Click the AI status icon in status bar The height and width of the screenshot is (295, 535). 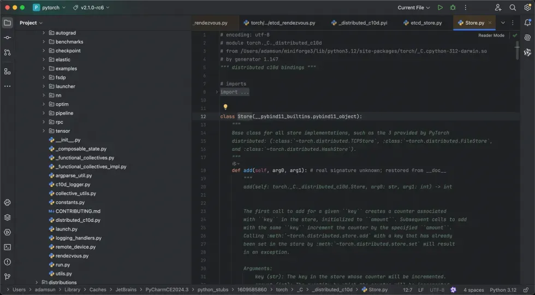point(453,290)
